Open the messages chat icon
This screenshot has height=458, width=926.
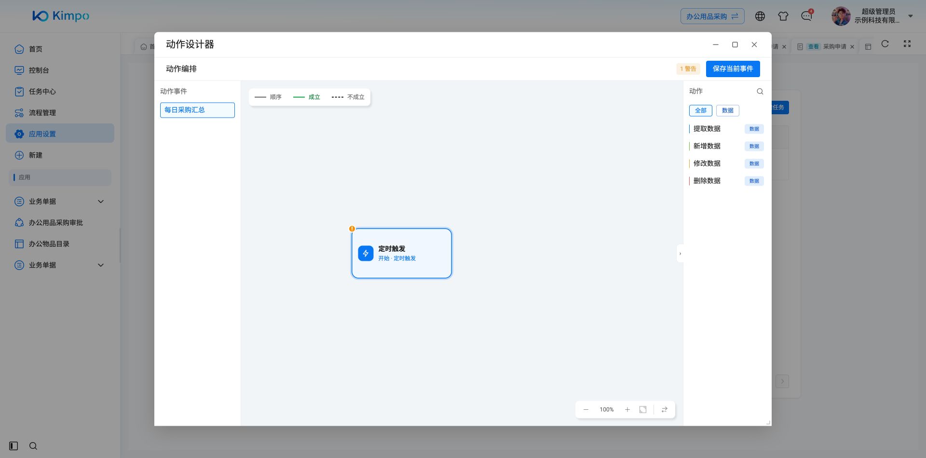(x=806, y=16)
